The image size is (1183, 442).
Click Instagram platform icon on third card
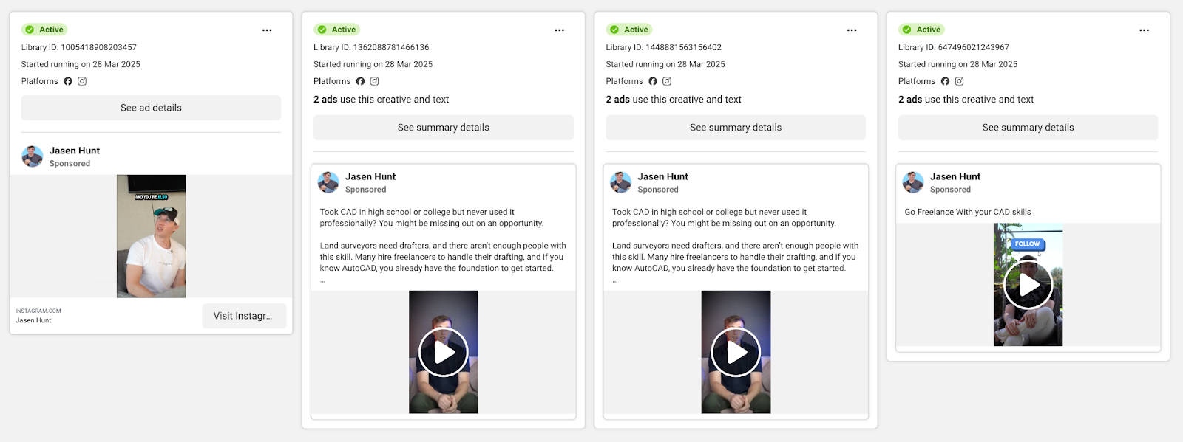(667, 81)
